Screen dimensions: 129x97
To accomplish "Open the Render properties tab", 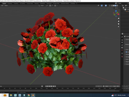I will tap(122, 40).
